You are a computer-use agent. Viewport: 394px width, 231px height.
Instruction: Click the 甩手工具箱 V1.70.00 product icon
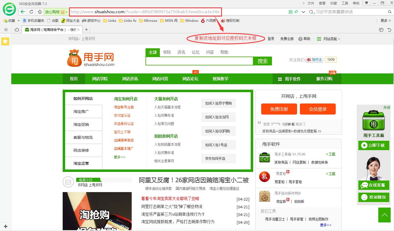coord(265,158)
